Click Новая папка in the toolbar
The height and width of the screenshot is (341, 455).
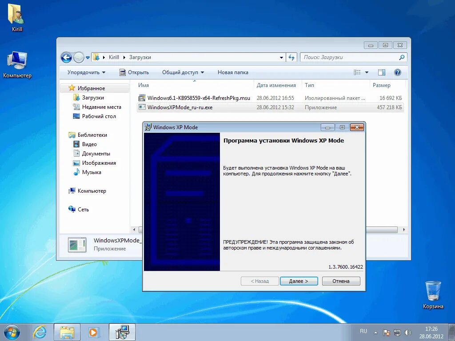click(233, 72)
